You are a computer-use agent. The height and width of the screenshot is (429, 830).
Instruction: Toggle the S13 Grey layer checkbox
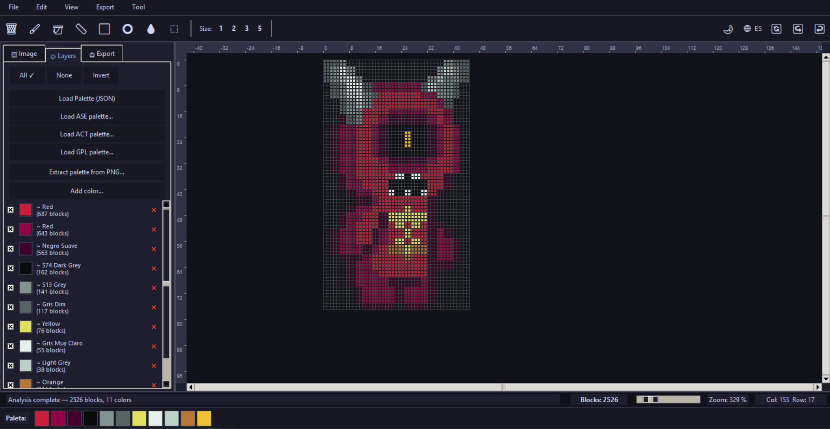[x=11, y=288]
